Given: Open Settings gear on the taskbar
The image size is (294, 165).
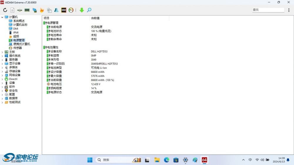Looking at the screenshot, I should (186, 160).
